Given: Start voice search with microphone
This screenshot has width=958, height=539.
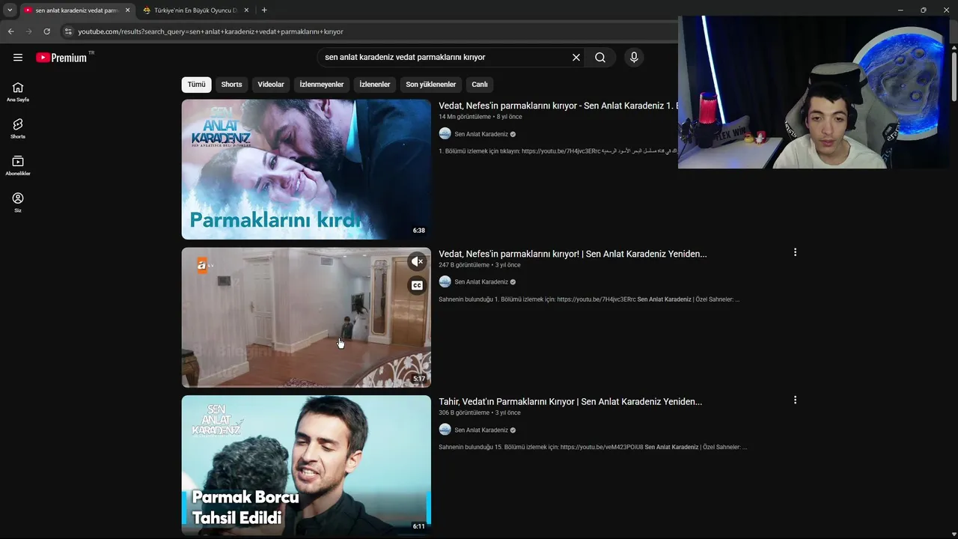Looking at the screenshot, I should [x=634, y=58].
